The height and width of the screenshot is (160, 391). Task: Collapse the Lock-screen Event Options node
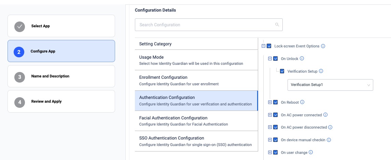click(263, 46)
